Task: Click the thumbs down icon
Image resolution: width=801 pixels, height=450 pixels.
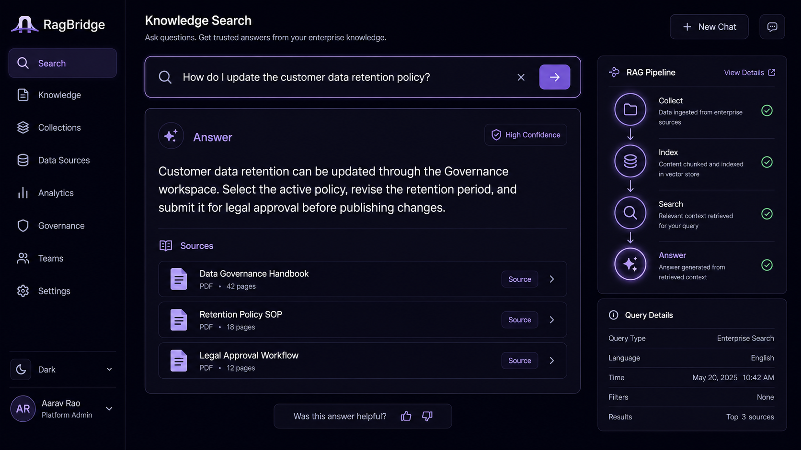Action: point(427,416)
